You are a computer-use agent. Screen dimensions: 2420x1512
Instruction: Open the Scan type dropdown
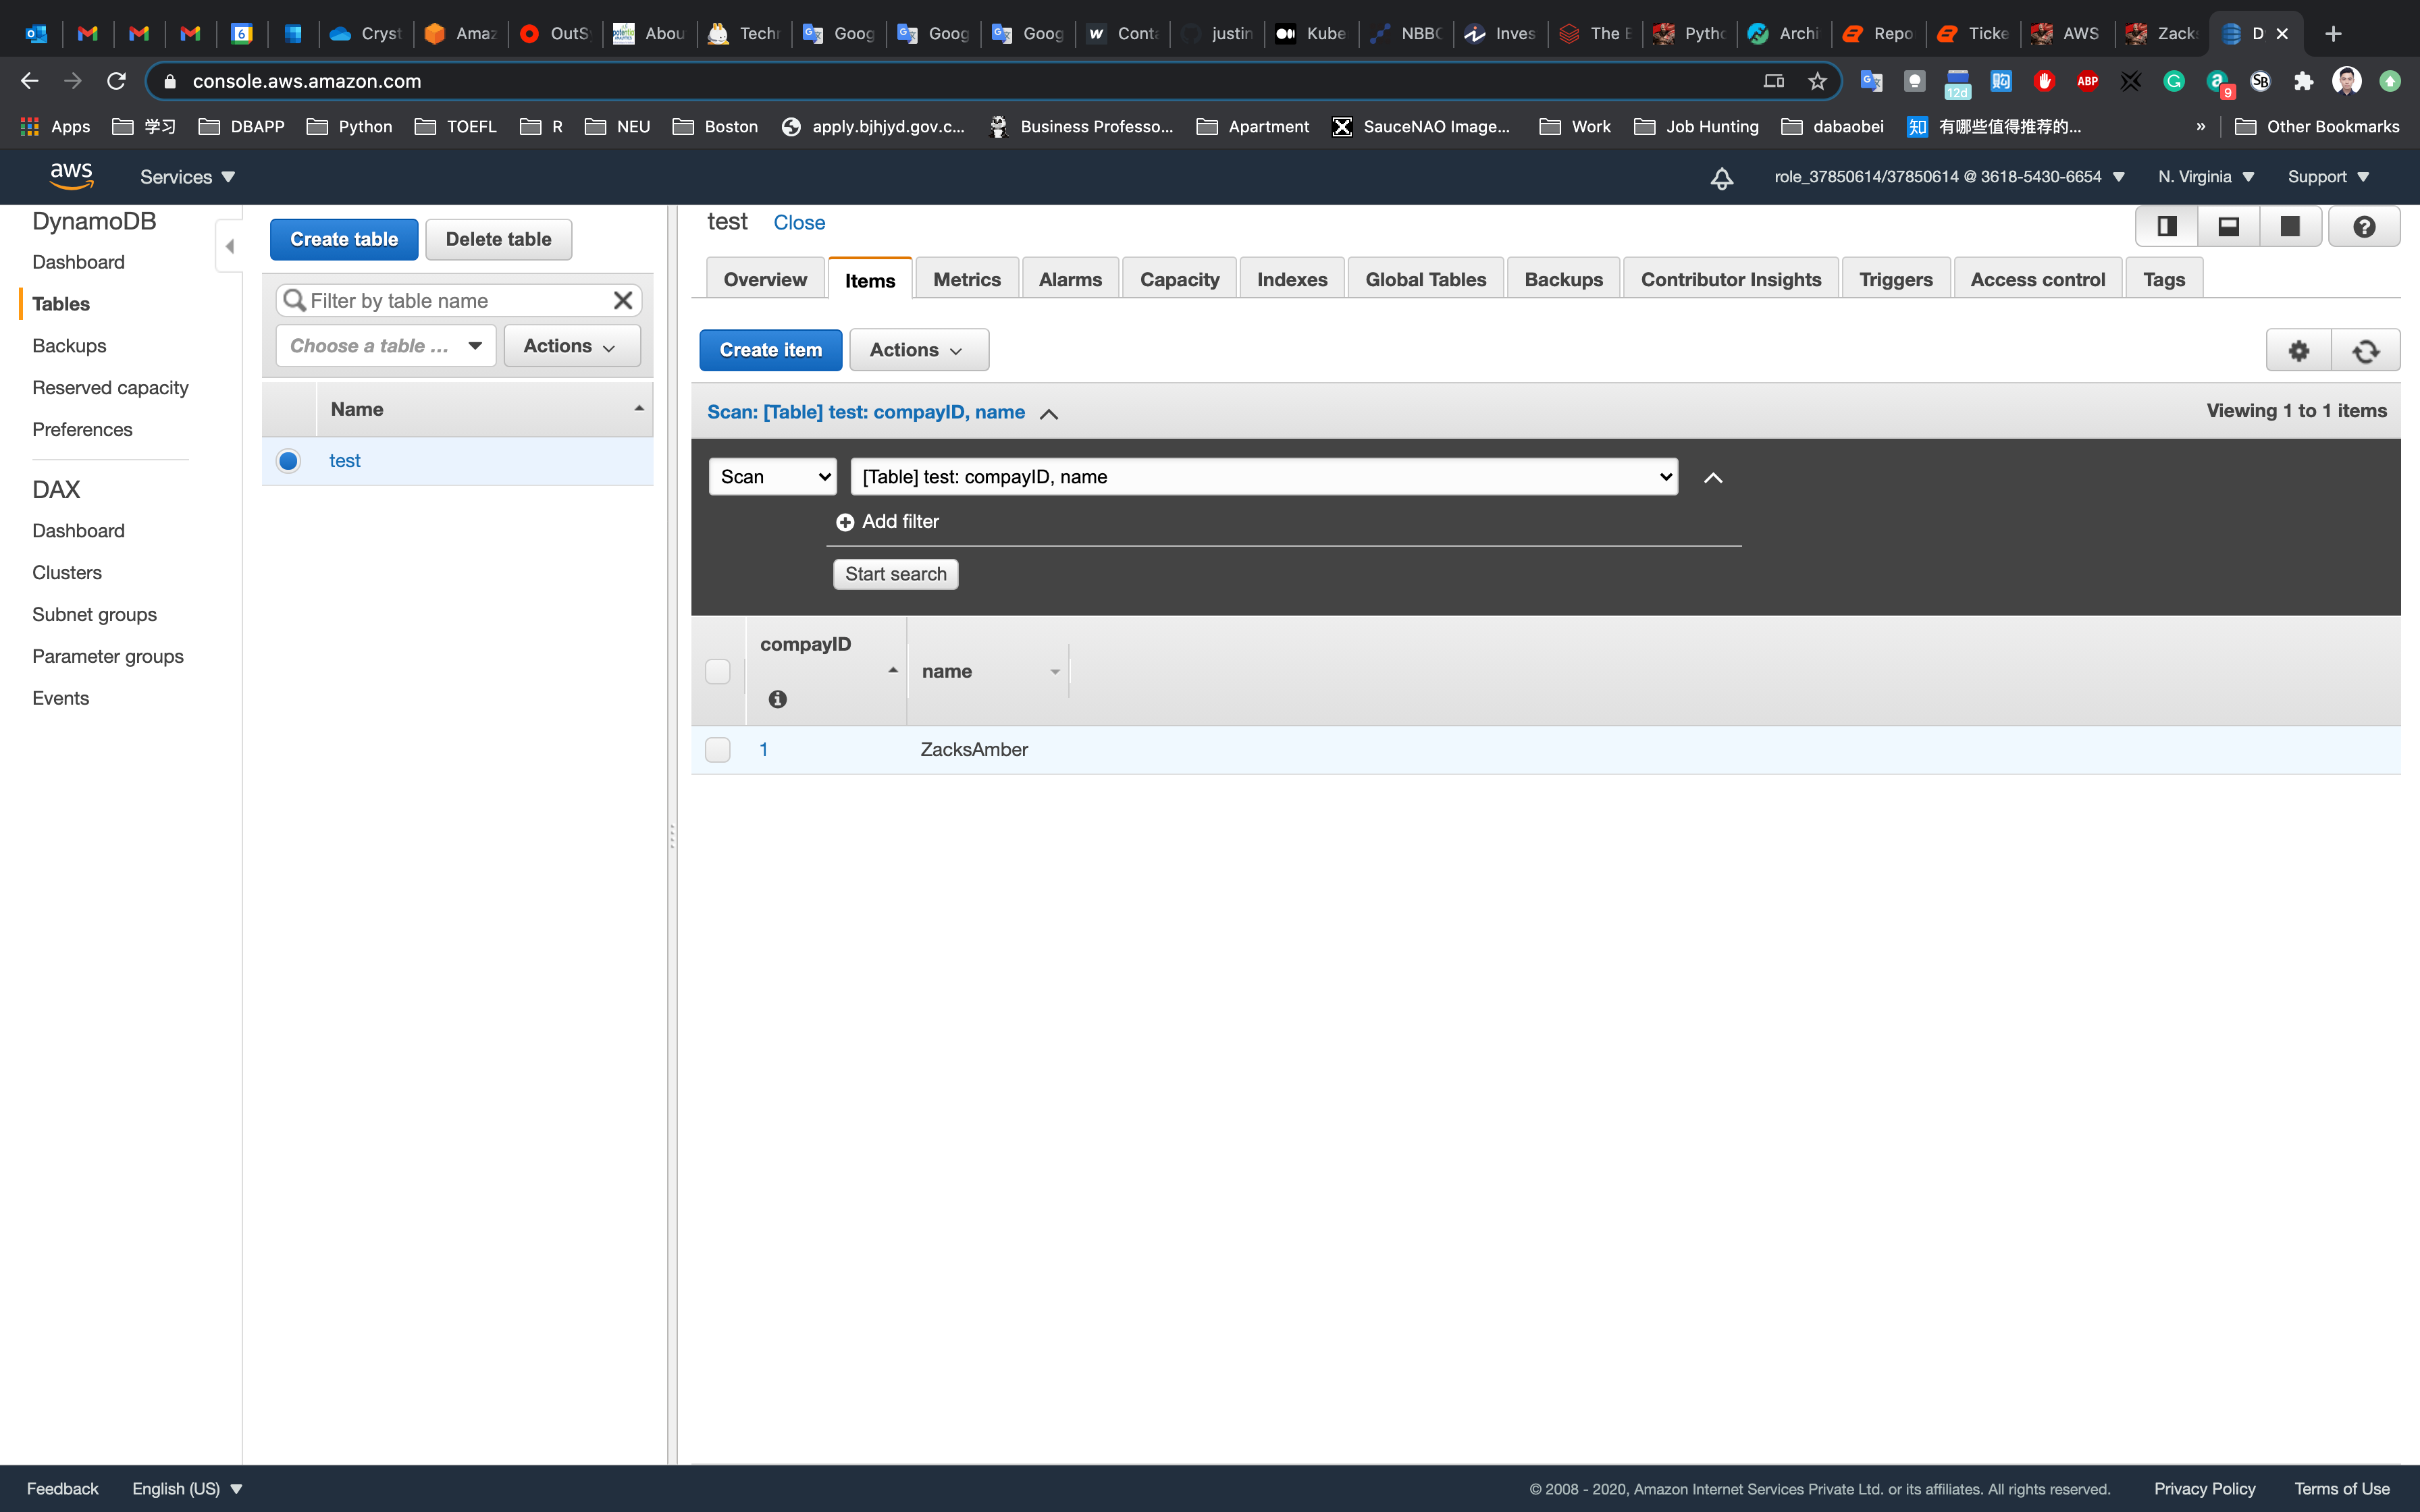(x=773, y=477)
